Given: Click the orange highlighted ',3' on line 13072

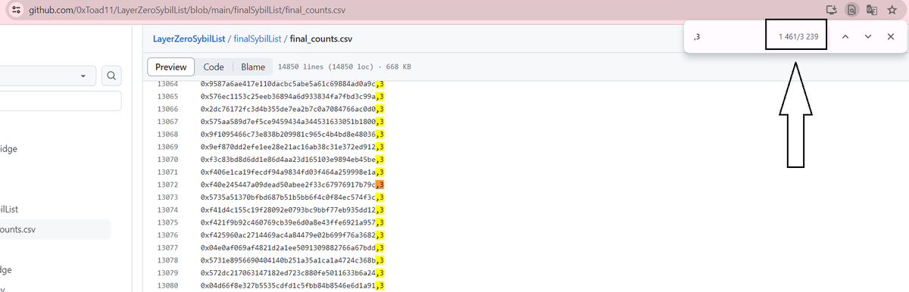Looking at the screenshot, I should 381,185.
